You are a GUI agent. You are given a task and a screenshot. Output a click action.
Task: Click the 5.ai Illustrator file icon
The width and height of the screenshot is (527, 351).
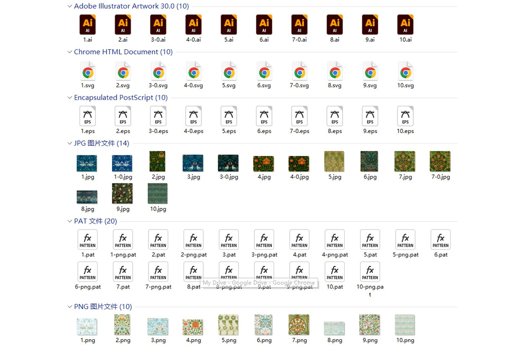[229, 25]
